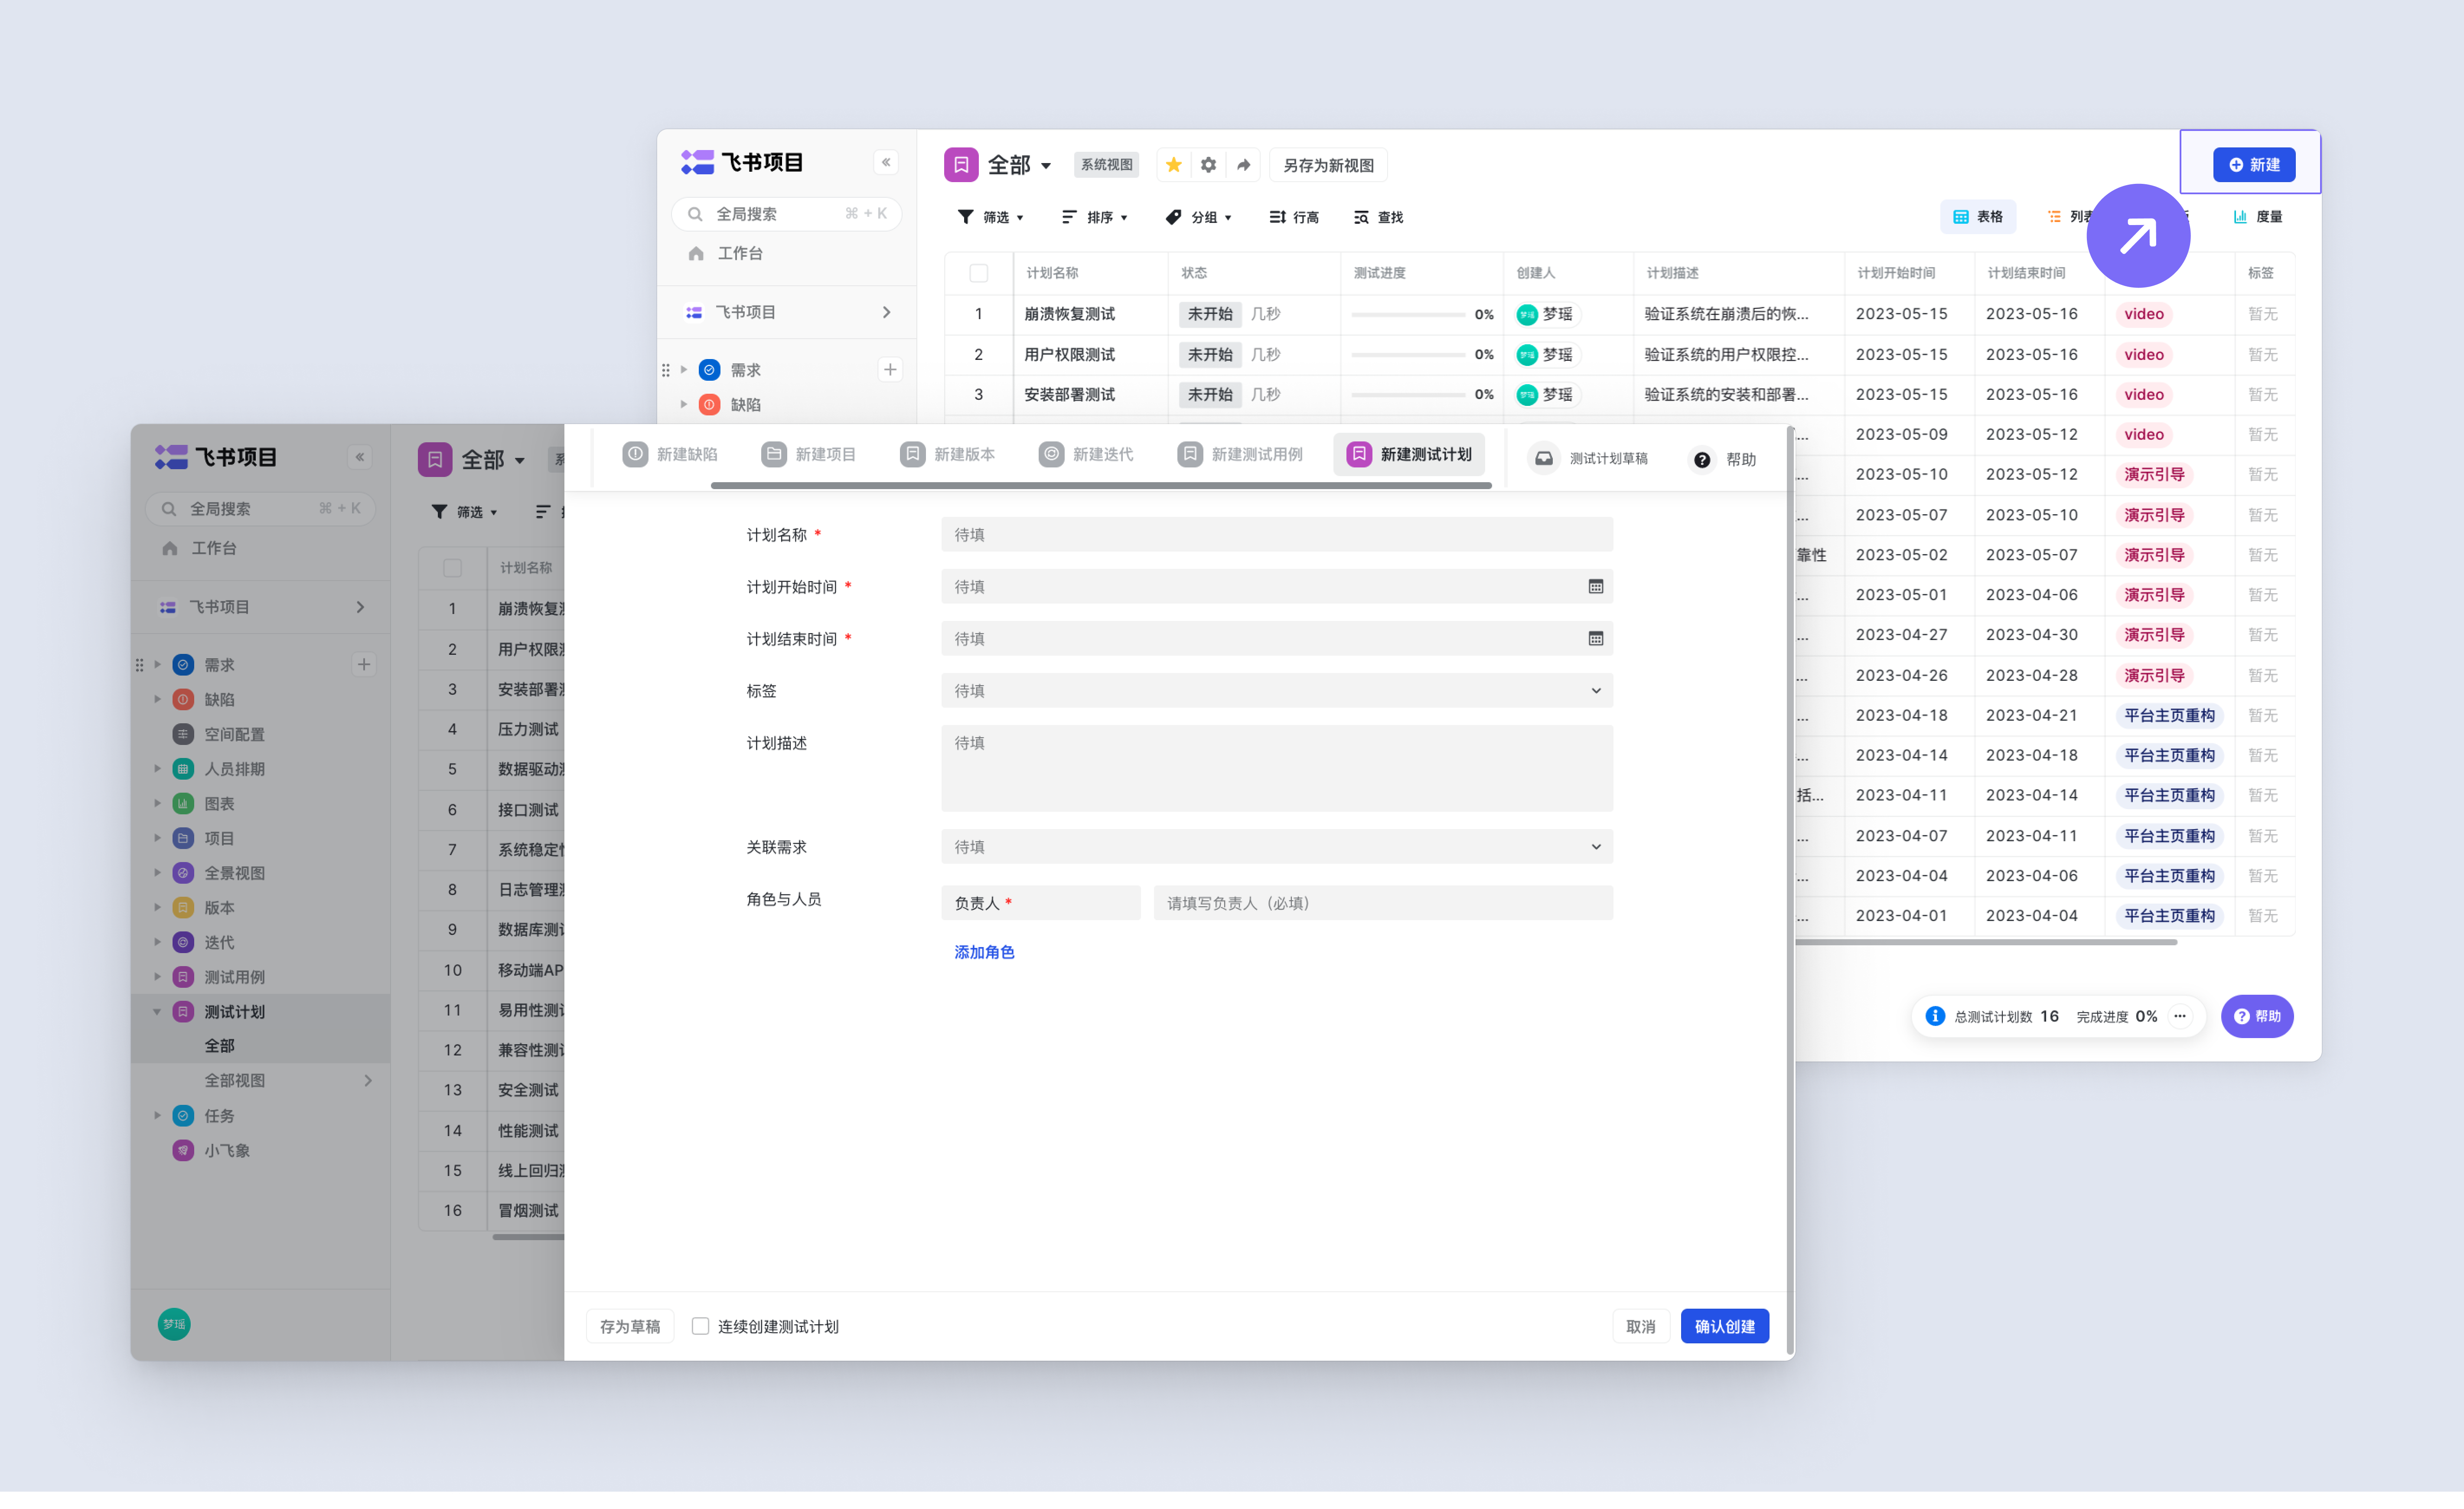Click the info icon beside 总测试计划数
Viewport: 2464px width, 1509px height.
click(x=1935, y=1016)
